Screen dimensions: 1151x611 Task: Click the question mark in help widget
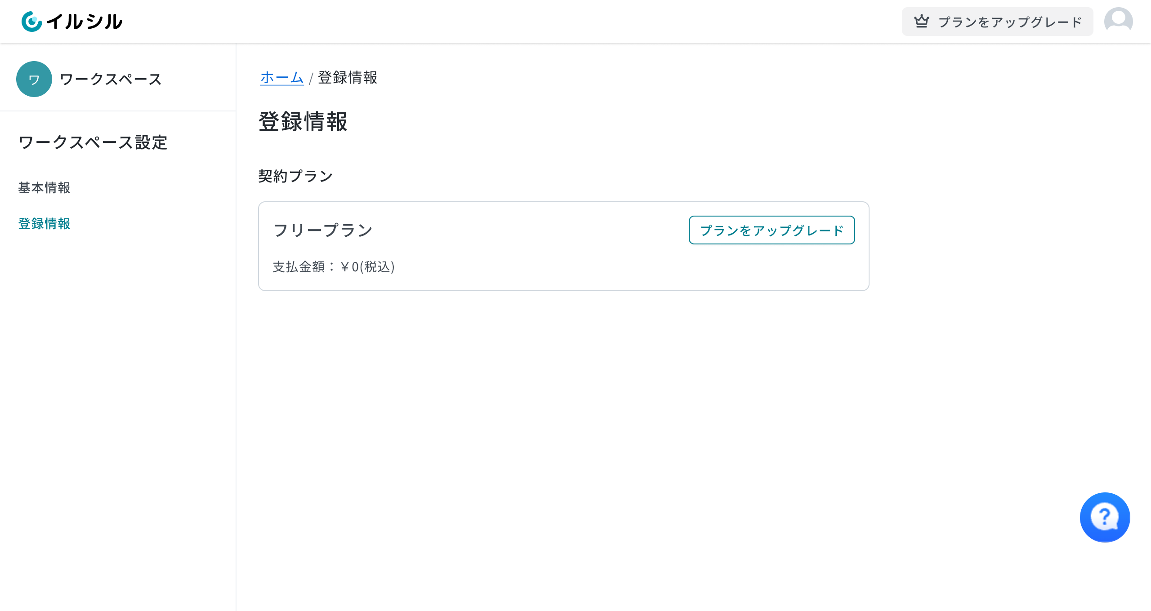click(x=1104, y=516)
